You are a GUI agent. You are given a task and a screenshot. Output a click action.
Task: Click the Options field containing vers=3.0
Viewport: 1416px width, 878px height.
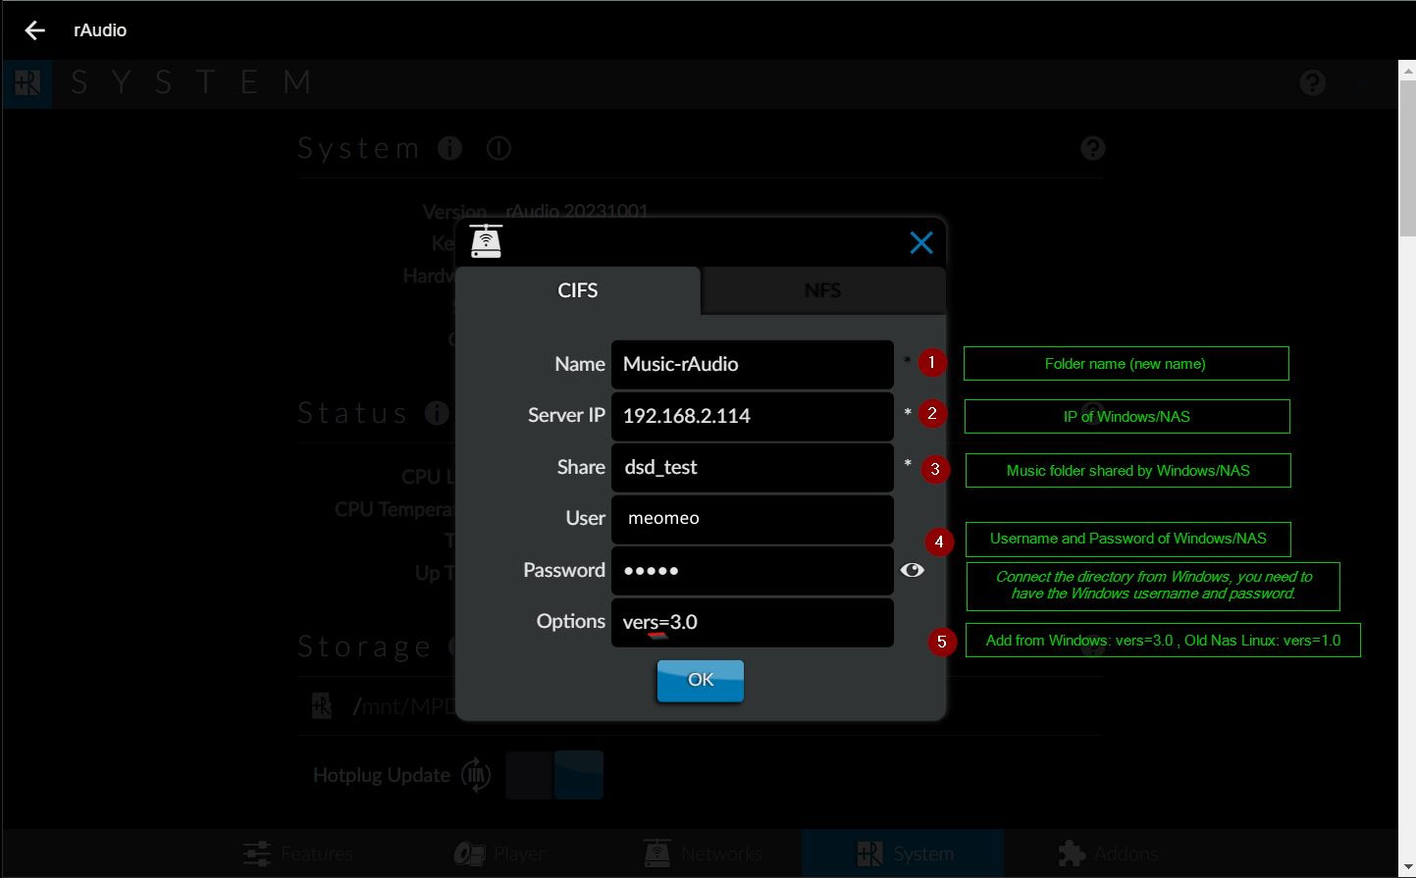[x=753, y=622]
